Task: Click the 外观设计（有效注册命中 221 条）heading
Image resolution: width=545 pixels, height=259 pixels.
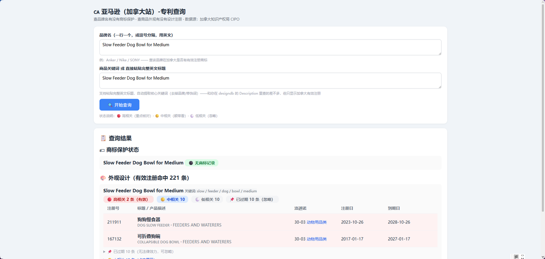Action: pyautogui.click(x=149, y=178)
